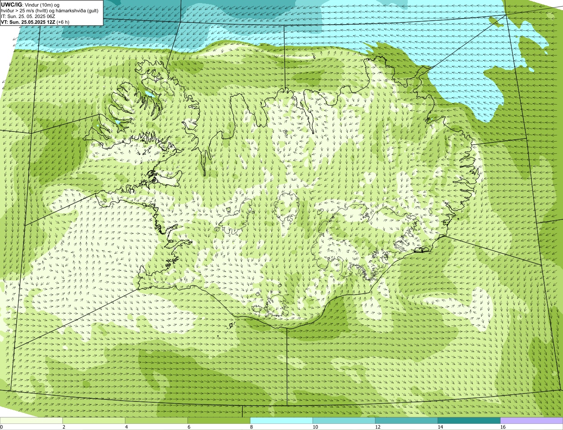The width and height of the screenshot is (563, 430).
Task: Click the 'hviður > 25 m/s' description line
Action: tap(50, 10)
